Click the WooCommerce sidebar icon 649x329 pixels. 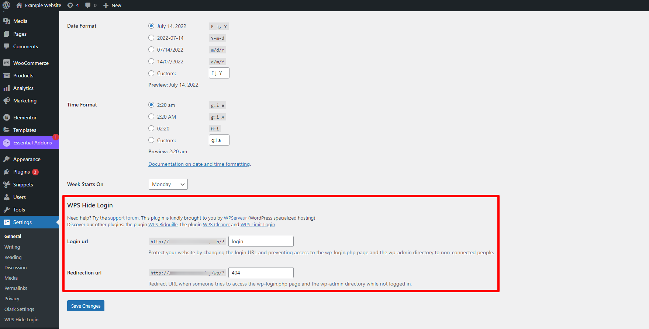coord(7,63)
